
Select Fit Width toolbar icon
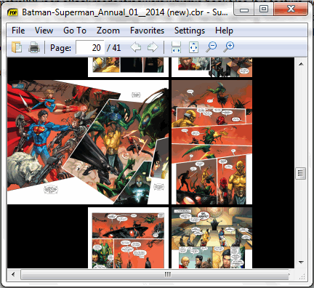click(x=176, y=47)
